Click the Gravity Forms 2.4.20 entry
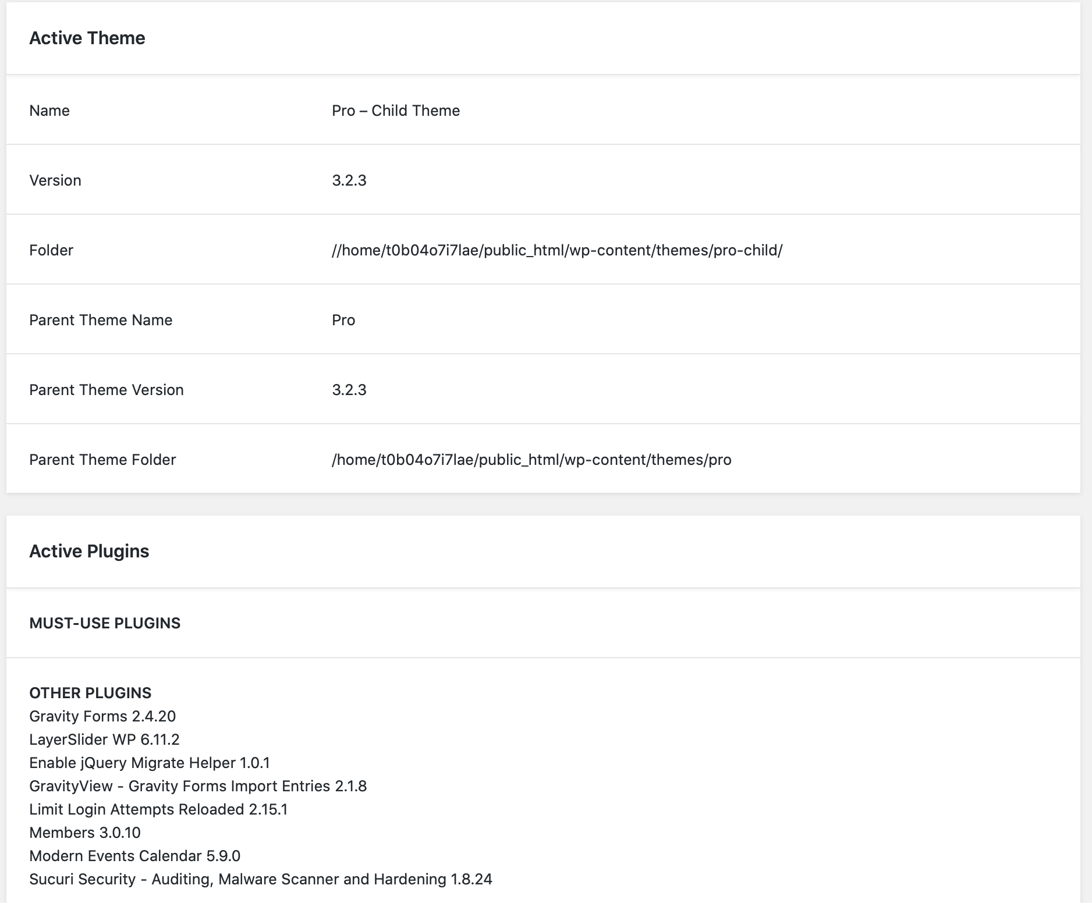 102,716
